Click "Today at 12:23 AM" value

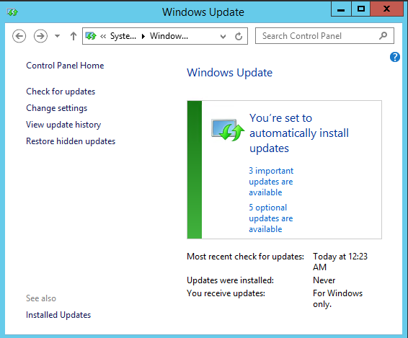(x=340, y=262)
